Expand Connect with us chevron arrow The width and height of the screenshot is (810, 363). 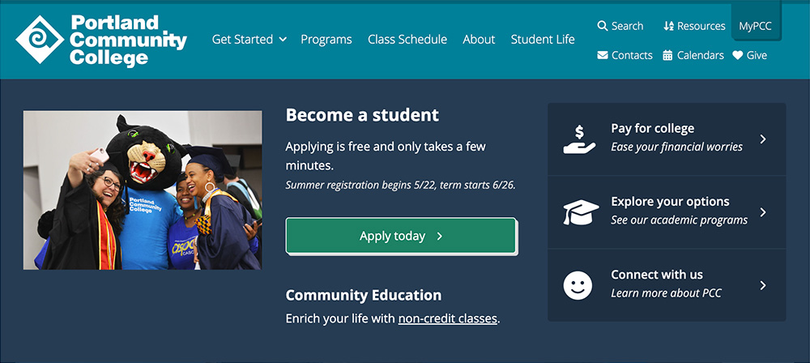pyautogui.click(x=763, y=285)
